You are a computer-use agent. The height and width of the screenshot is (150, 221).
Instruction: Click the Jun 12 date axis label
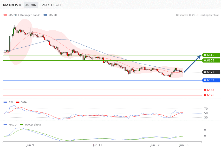click(155, 145)
